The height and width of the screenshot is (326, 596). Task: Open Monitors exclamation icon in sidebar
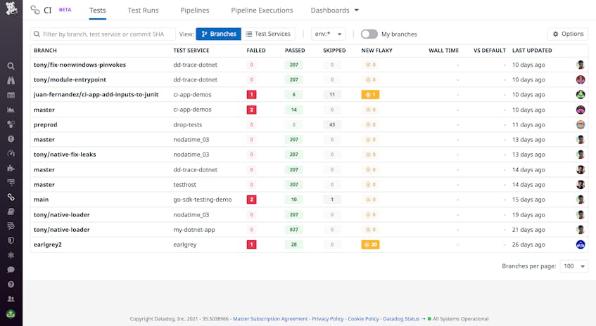[11, 139]
